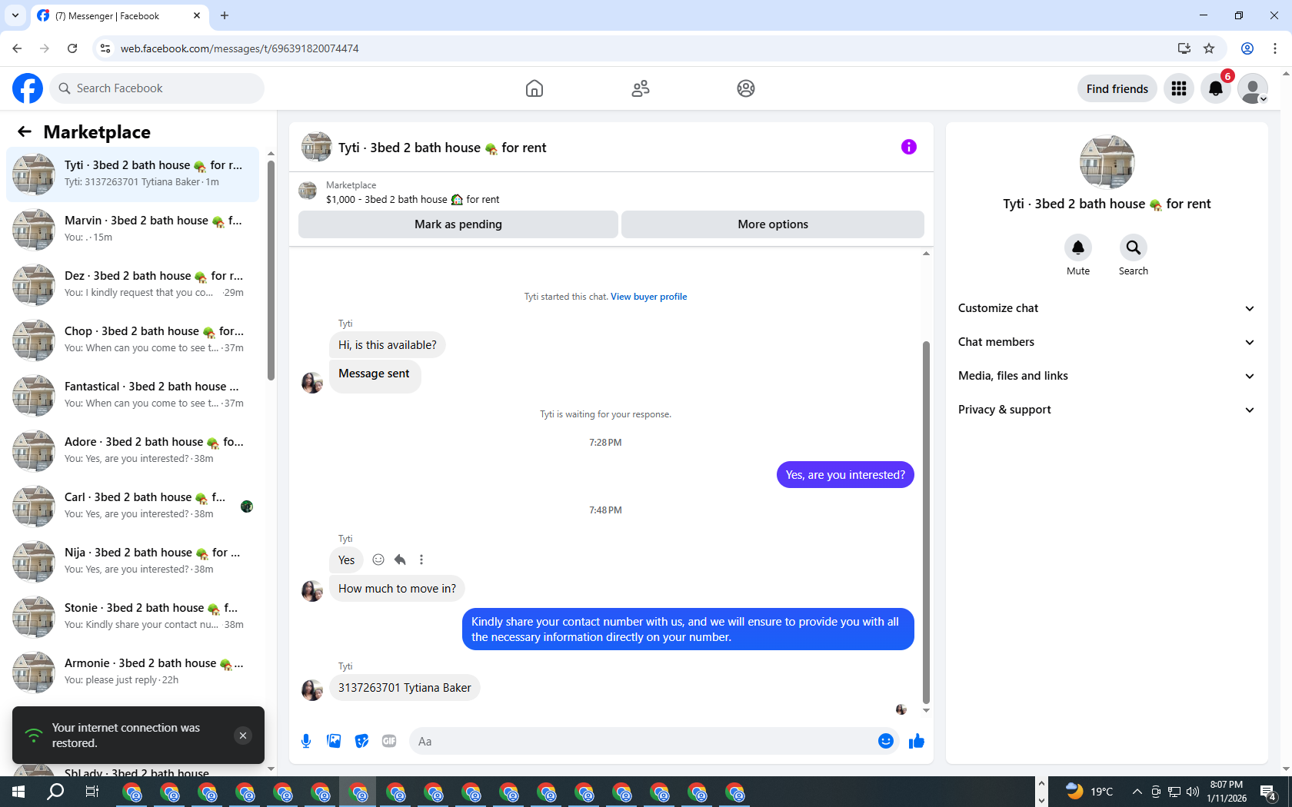Choose a GIF from the GIF icon
Image resolution: width=1292 pixels, height=807 pixels.
(x=389, y=741)
